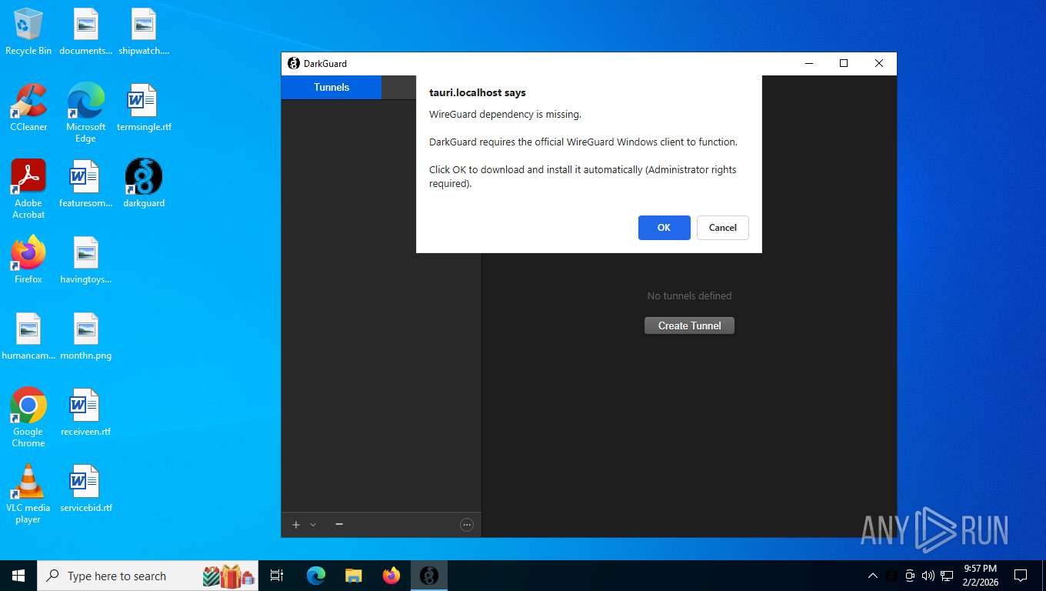Select the Adobe Acrobat desktop shortcut
Screen dimensions: 1046x591
(x=28, y=189)
